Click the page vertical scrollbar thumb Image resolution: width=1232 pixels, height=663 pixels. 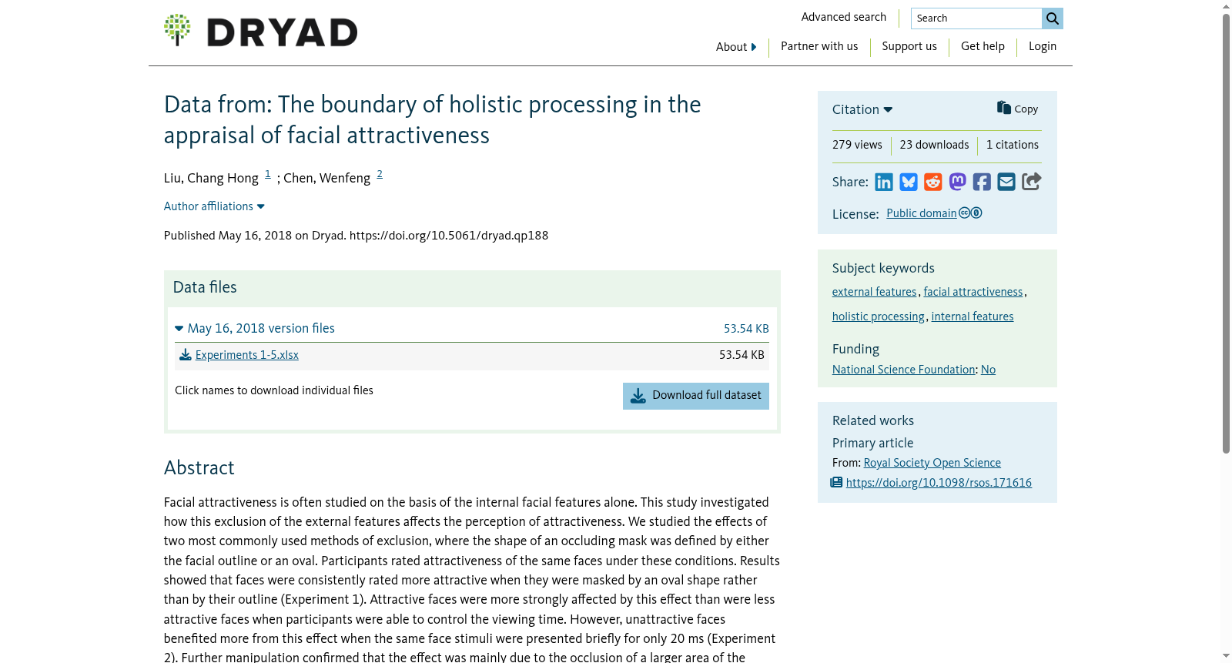point(1226,233)
